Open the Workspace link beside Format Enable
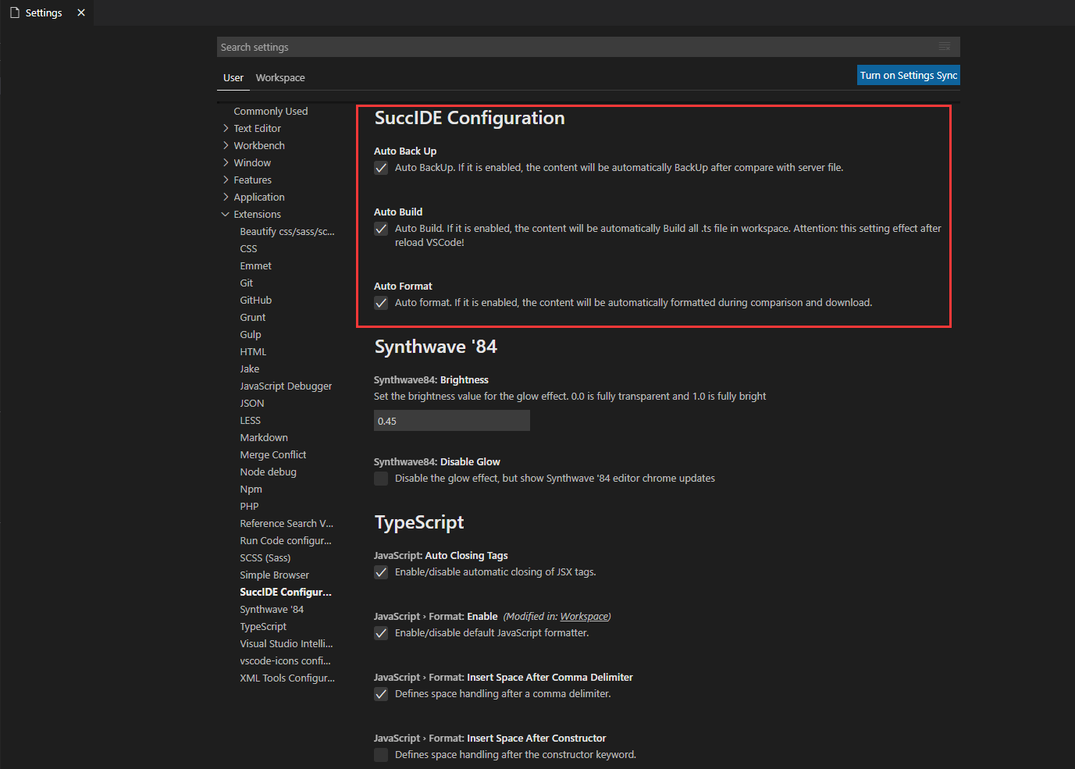1075x769 pixels. tap(584, 617)
